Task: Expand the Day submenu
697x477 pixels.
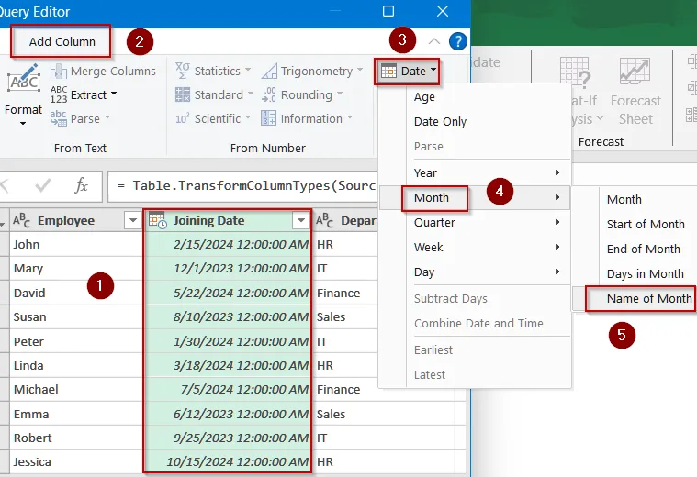Action: 475,272
